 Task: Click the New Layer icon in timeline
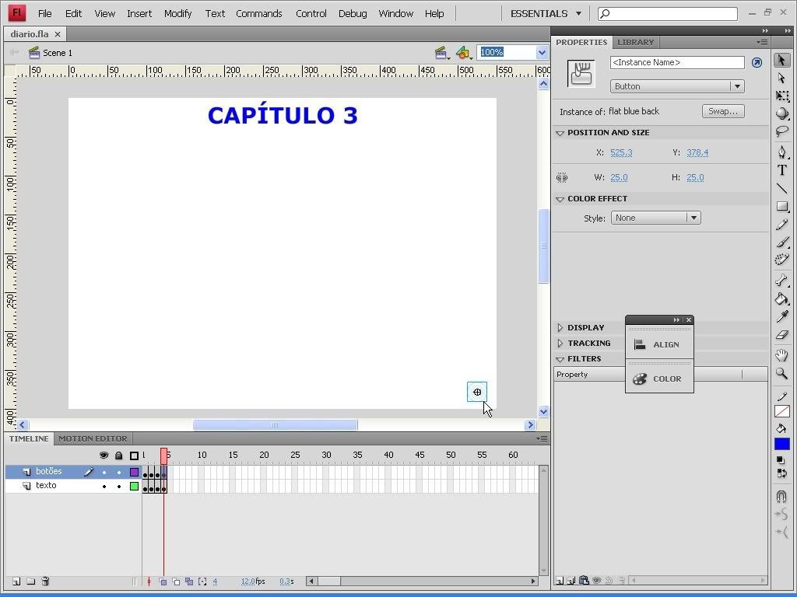pyautogui.click(x=16, y=581)
